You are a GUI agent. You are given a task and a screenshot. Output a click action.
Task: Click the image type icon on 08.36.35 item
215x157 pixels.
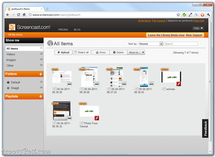pyautogui.click(x=70, y=118)
